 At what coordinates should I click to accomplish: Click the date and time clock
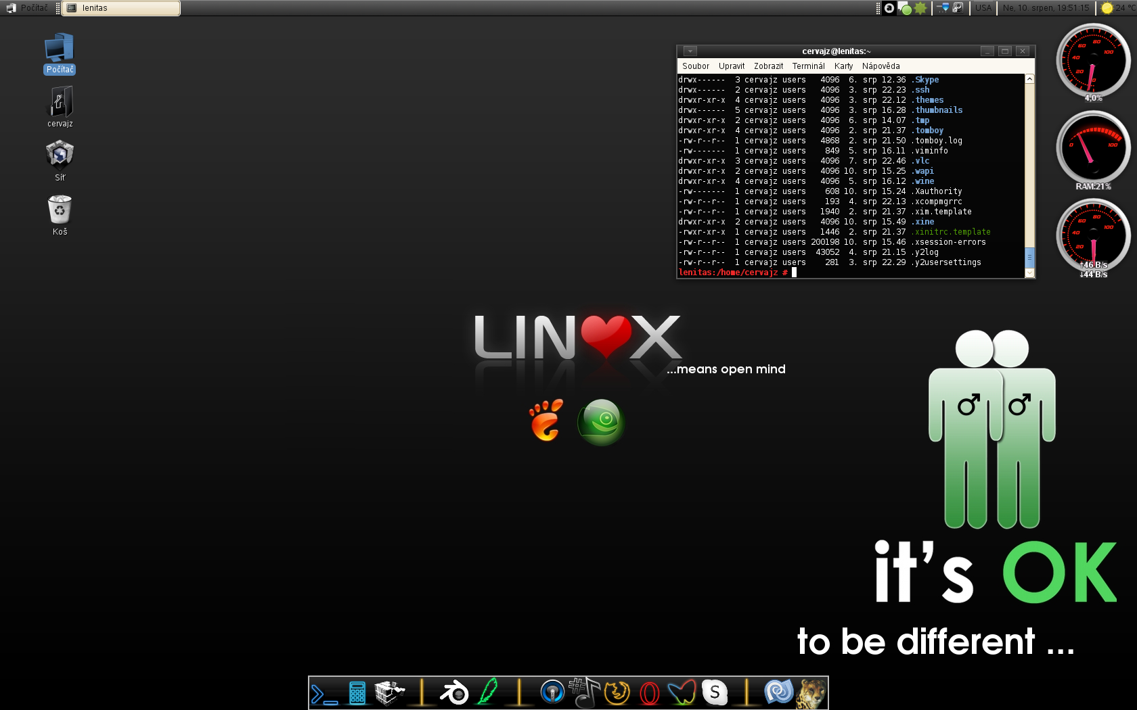click(x=1046, y=8)
